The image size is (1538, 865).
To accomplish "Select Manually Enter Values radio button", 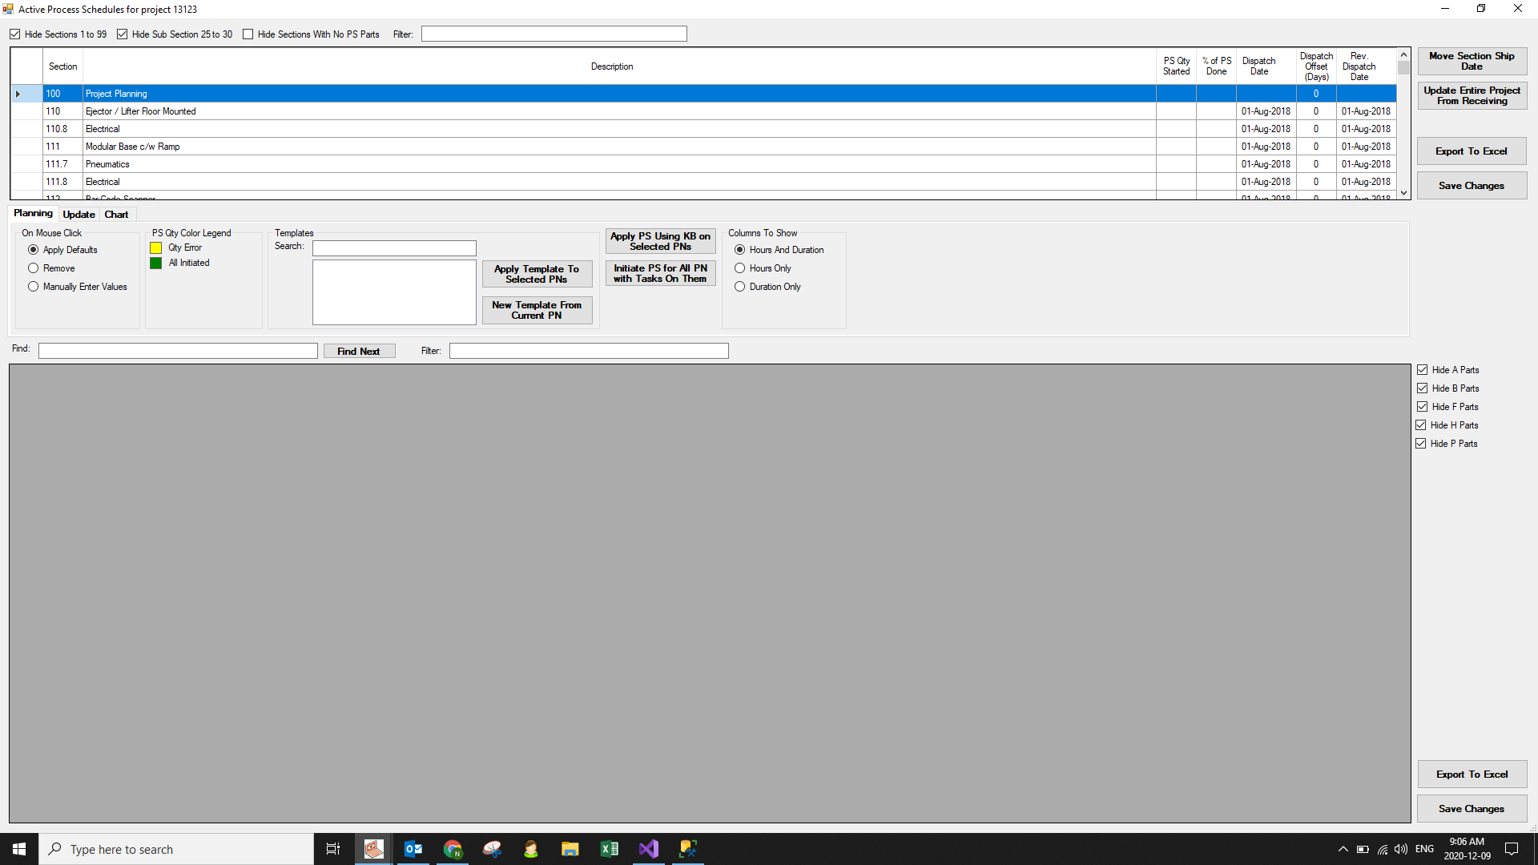I will [34, 287].
